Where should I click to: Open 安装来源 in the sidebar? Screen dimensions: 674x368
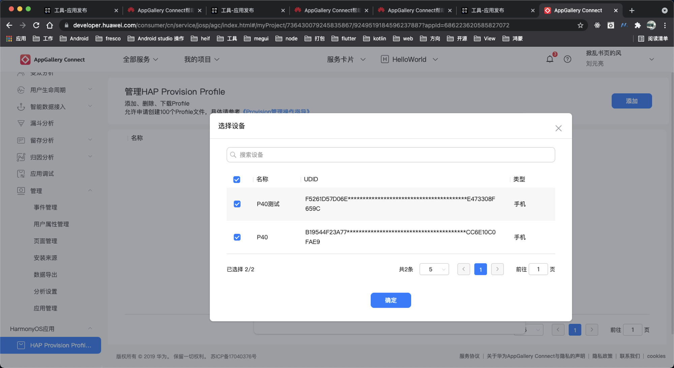click(x=45, y=258)
